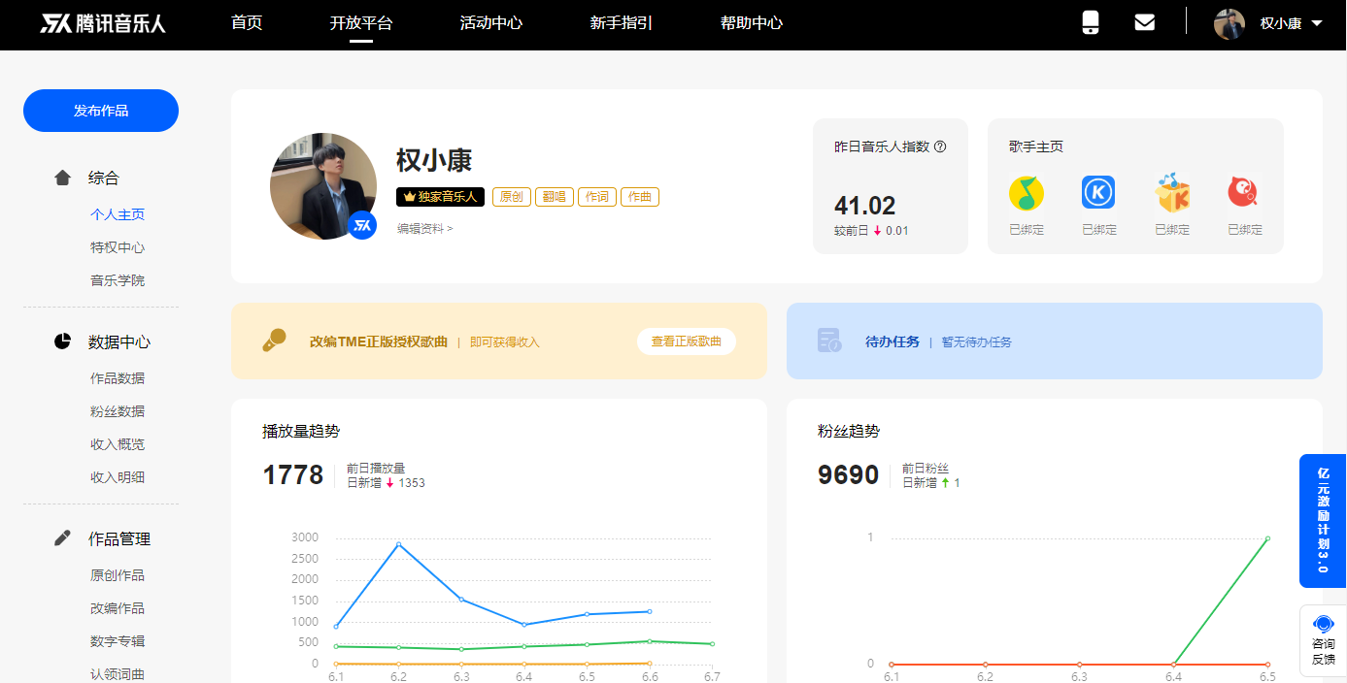1347x683 pixels.
Task: Go to the 帮助中心 menu item
Action: point(751,23)
